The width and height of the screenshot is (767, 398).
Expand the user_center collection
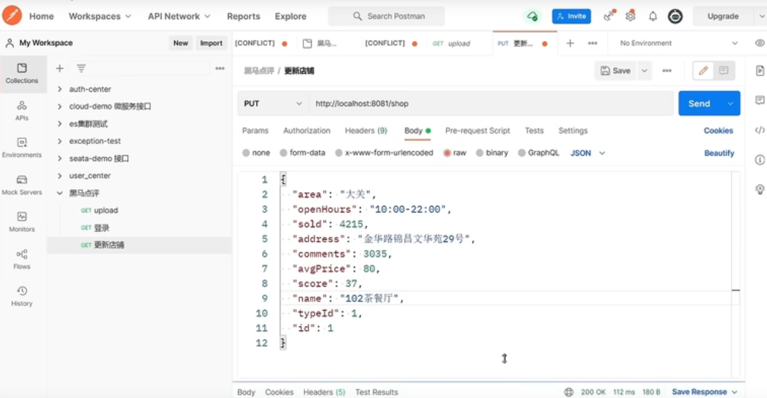point(60,175)
